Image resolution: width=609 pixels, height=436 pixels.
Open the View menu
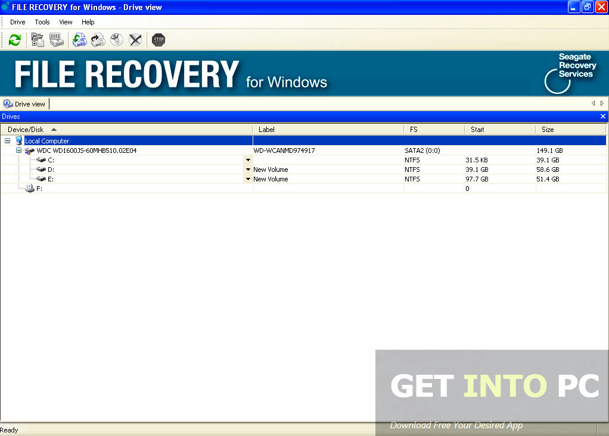pos(66,22)
